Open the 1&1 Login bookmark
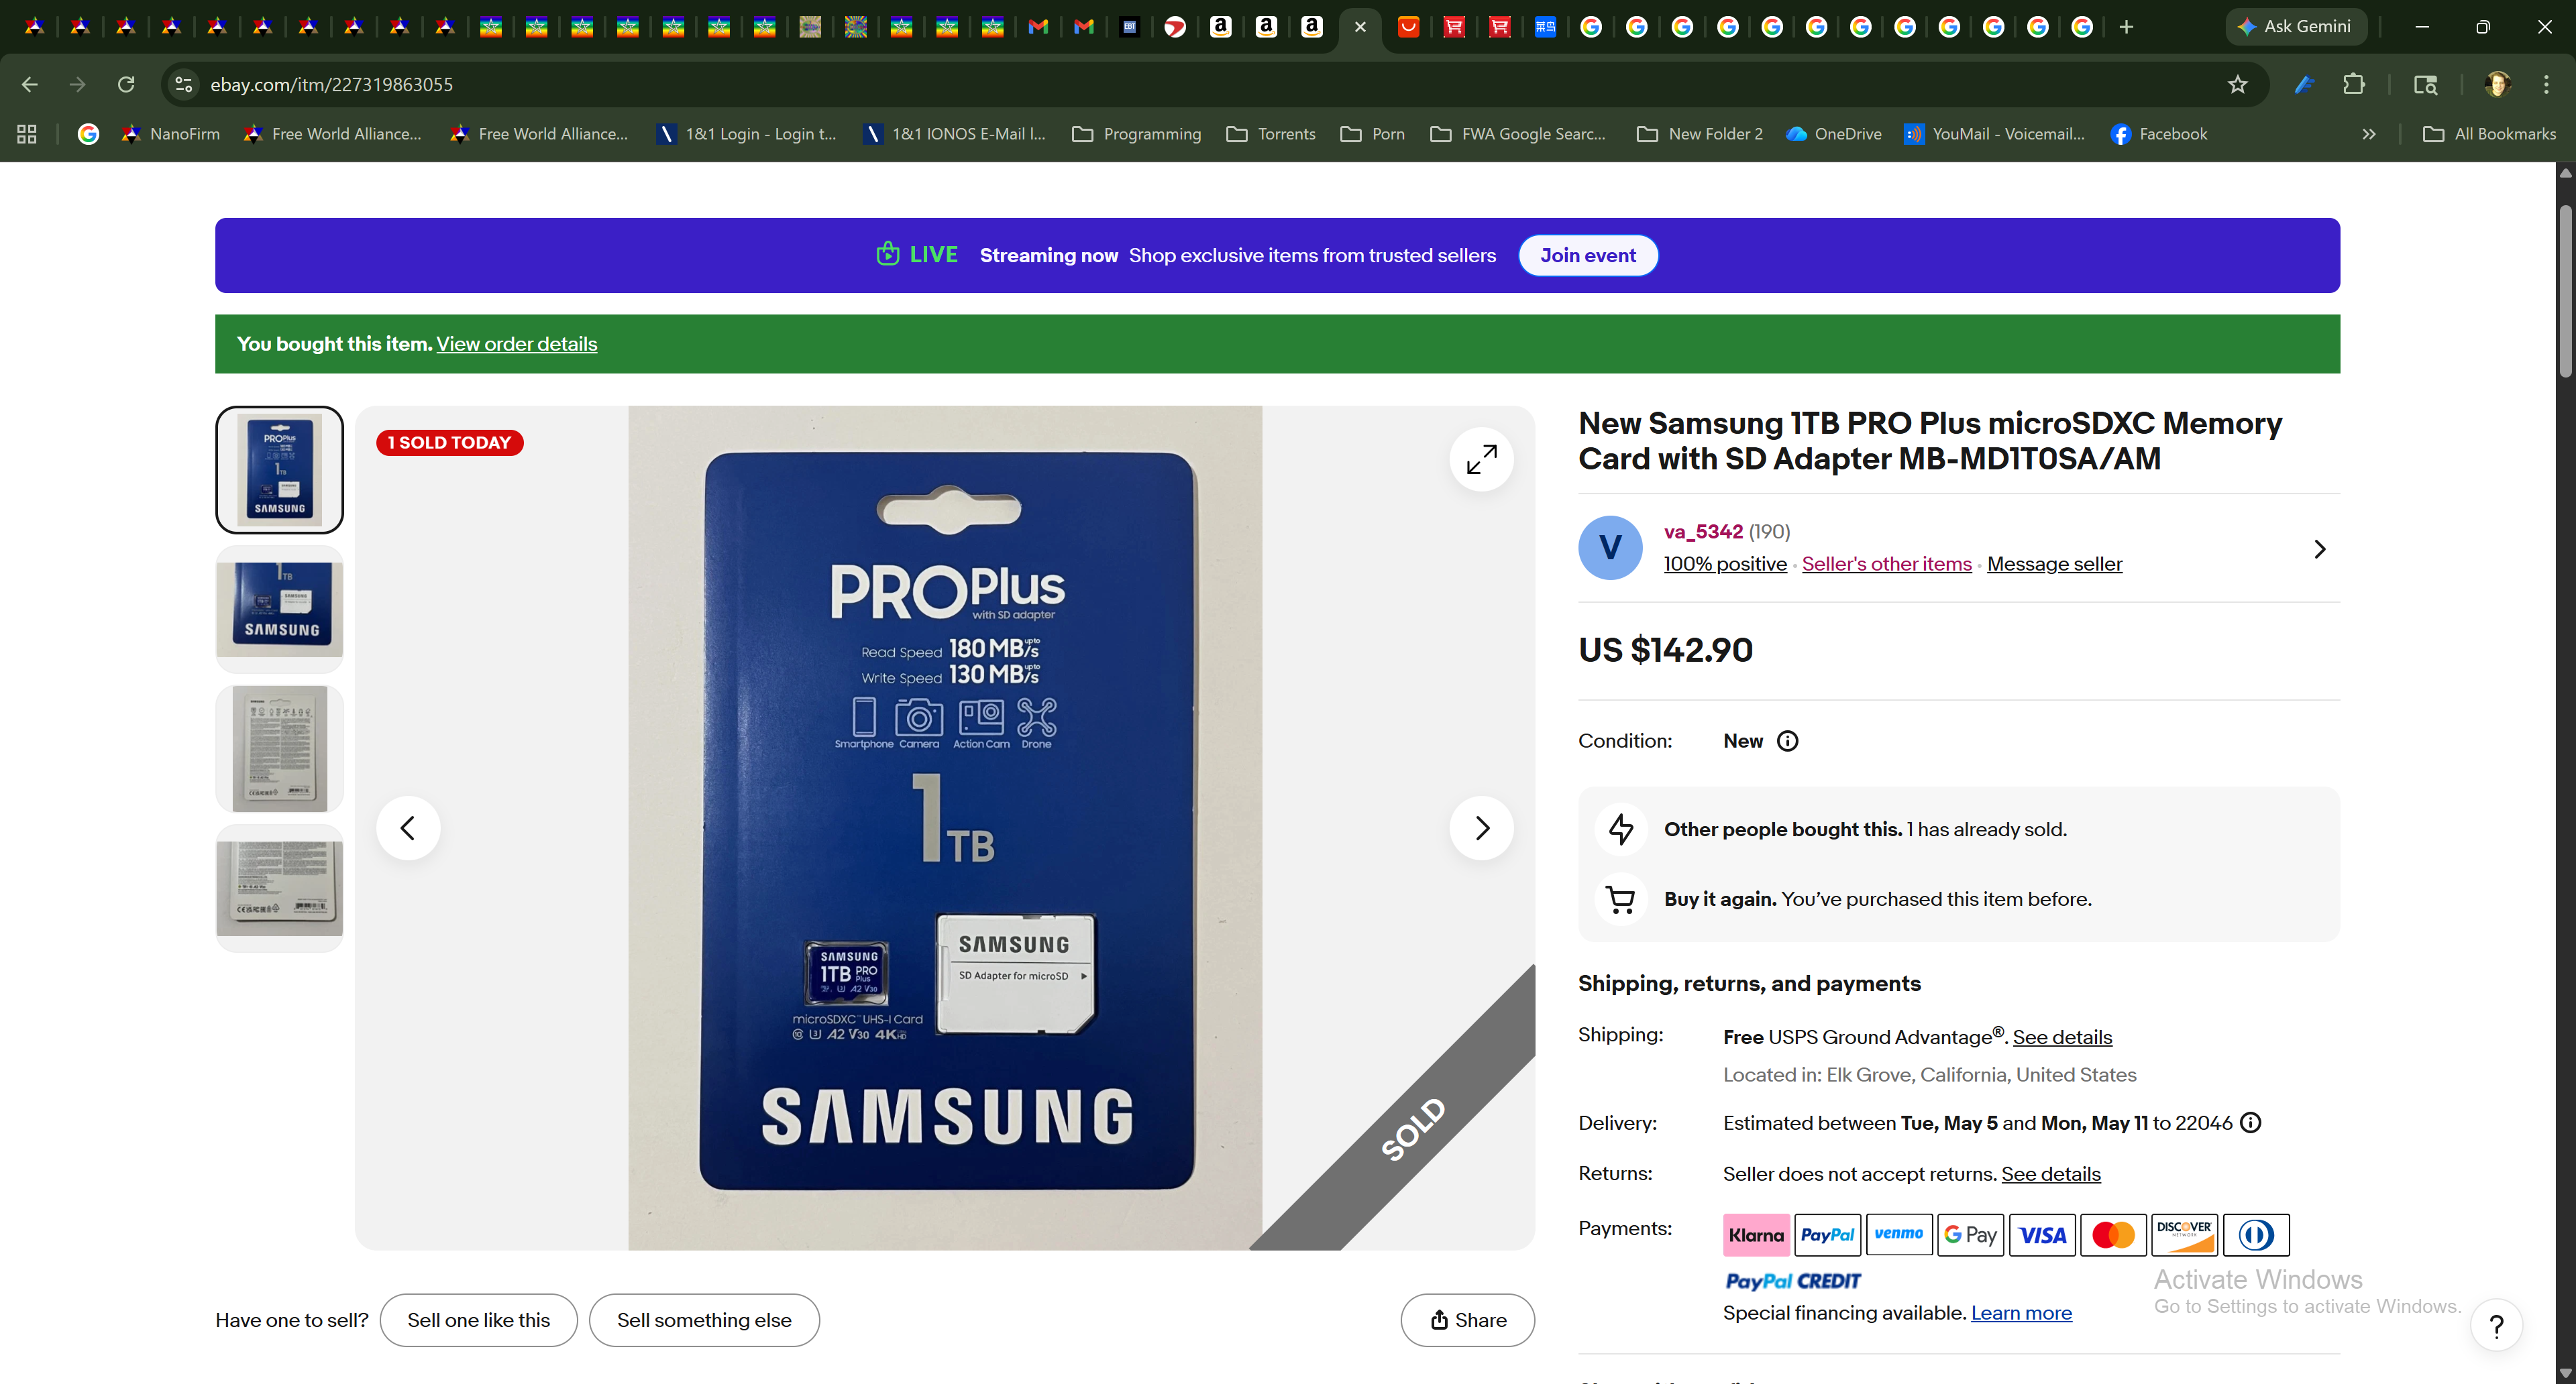 pyautogui.click(x=746, y=134)
